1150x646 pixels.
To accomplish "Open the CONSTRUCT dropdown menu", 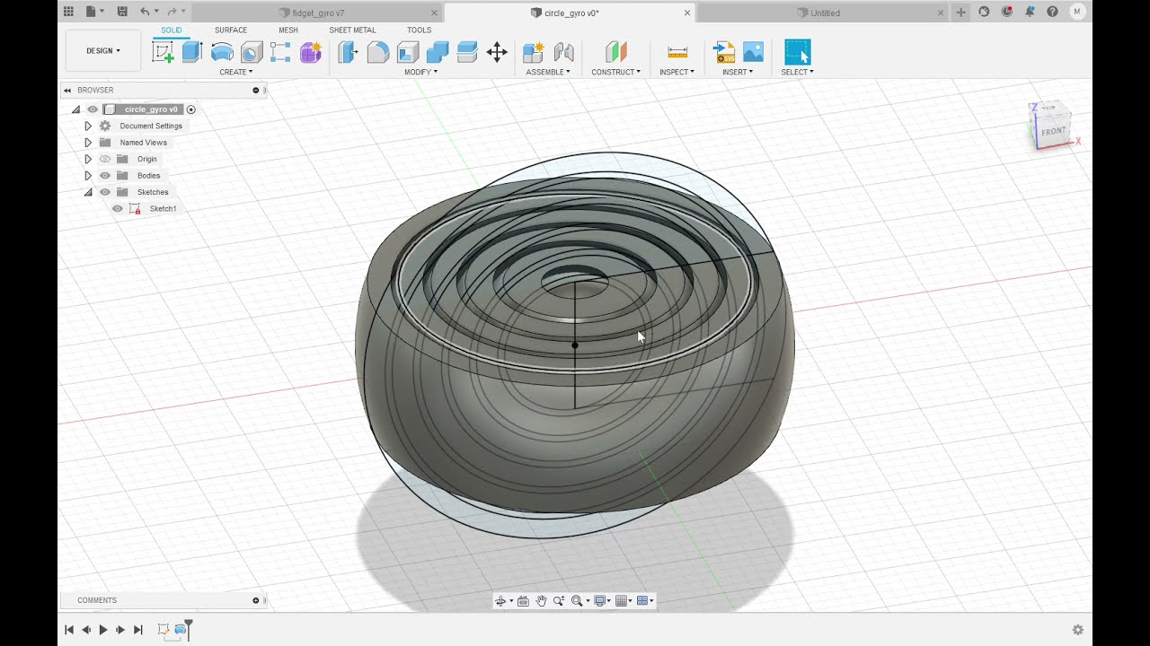I will 615,72.
